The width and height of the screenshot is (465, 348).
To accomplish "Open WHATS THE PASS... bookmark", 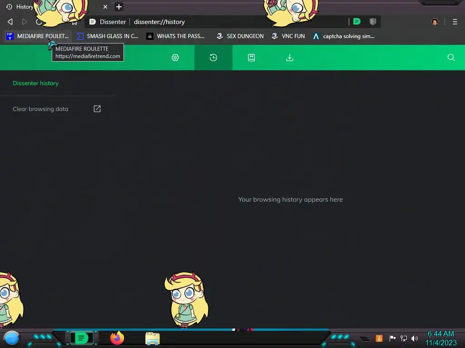I will [x=176, y=36].
